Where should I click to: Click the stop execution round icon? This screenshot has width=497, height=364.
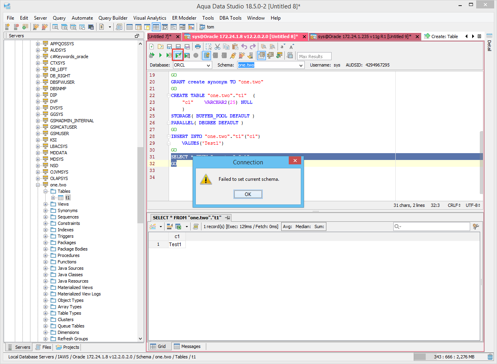click(x=195, y=55)
